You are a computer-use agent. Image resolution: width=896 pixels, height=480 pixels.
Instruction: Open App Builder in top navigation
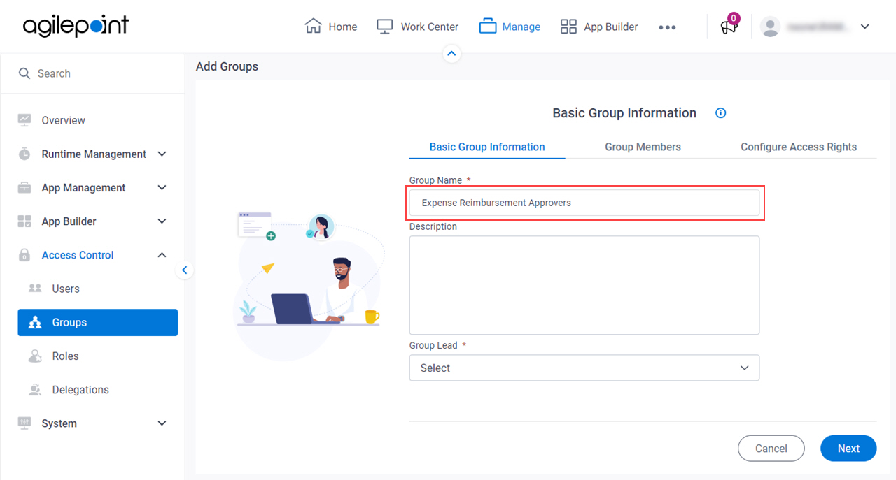(599, 27)
